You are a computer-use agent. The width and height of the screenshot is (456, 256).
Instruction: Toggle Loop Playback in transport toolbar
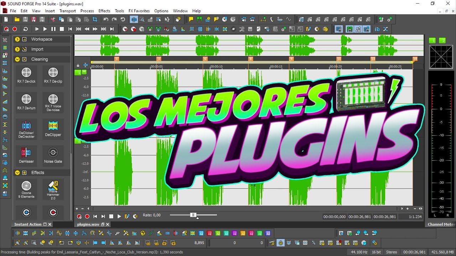tap(26, 29)
